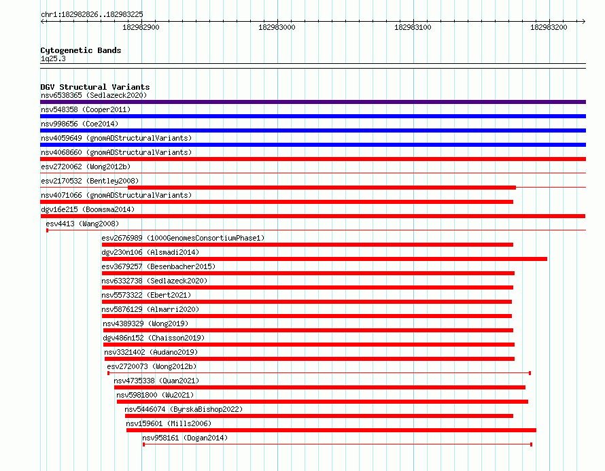Click the thin red line under esv2720073
Image resolution: width=605 pixels, height=471 pixels.
point(319,373)
